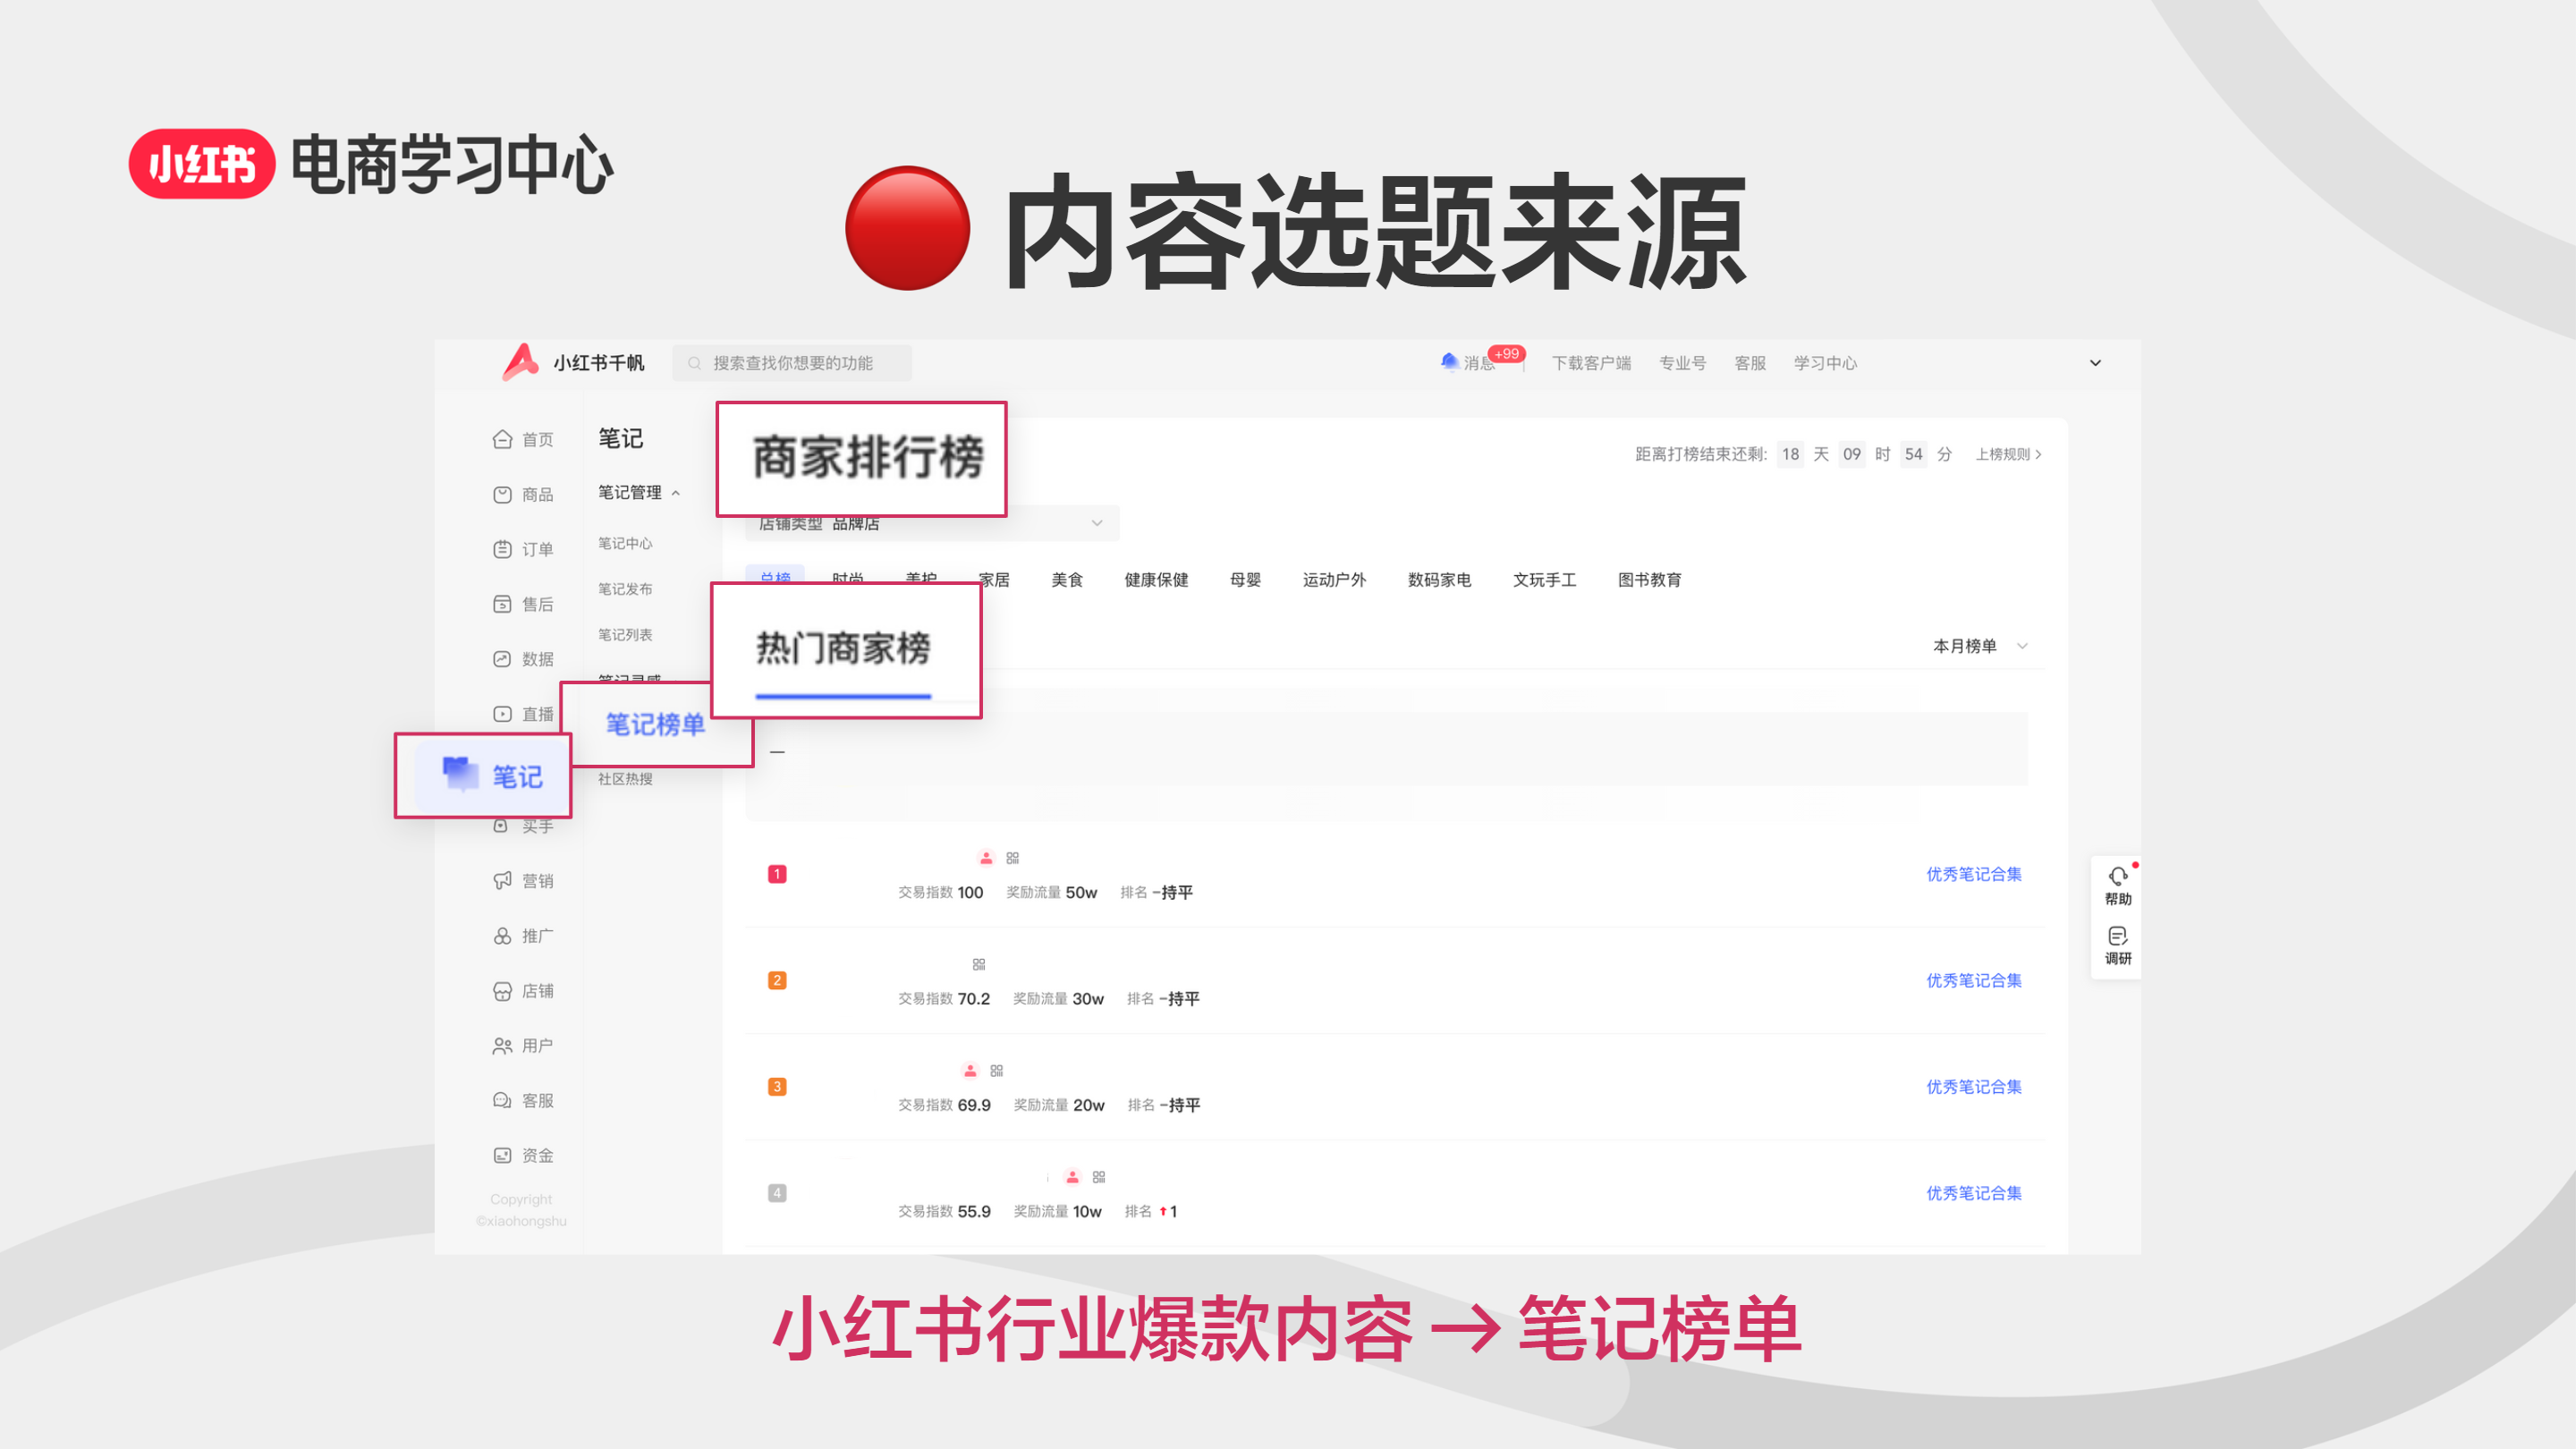2576x1449 pixels.
Task: Open 优秀笔记合集 for rank 2
Action: click(x=1973, y=980)
